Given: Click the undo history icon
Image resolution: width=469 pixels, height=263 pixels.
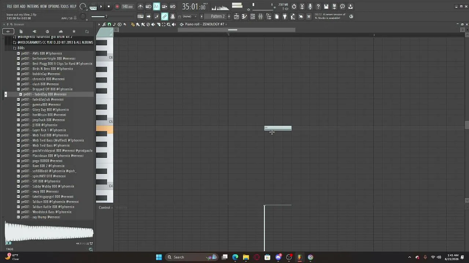Looking at the screenshot, I should click(294, 7).
